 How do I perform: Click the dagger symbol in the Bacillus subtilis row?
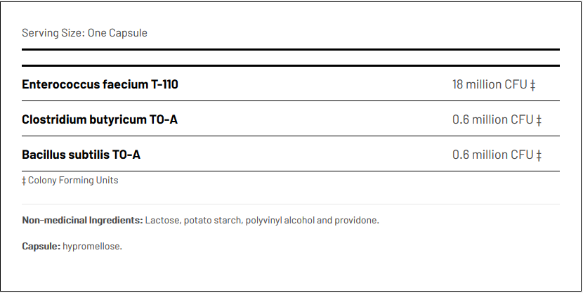click(539, 155)
